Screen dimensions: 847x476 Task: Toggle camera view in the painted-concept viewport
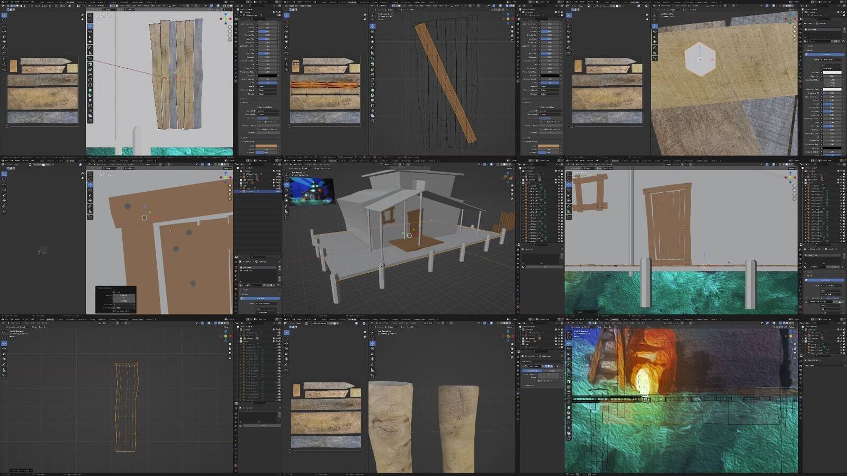795,352
